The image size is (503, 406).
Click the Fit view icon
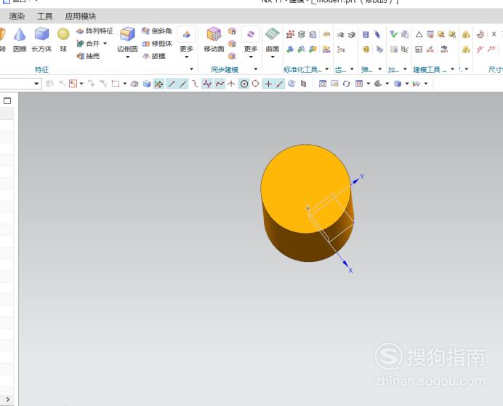pyautogui.click(x=323, y=84)
